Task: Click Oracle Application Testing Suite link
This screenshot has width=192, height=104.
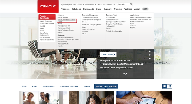Action: 91,20
